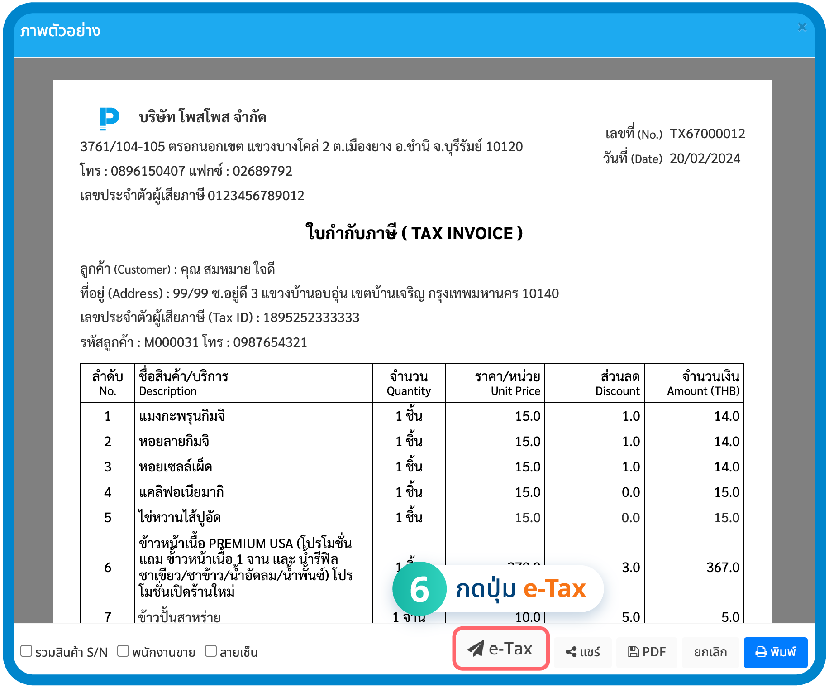Click the printer icon on พิมพ์ button
This screenshot has height=688, width=829.
click(761, 652)
